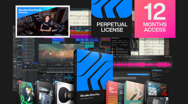This screenshot has height=104, width=188.
Task: Open fullscreen on the Exclusive video player
Action: [x=67, y=35]
